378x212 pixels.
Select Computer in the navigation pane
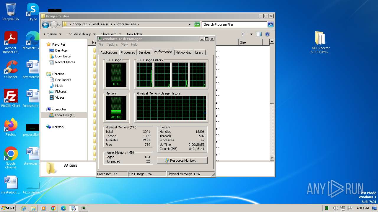tap(59, 109)
